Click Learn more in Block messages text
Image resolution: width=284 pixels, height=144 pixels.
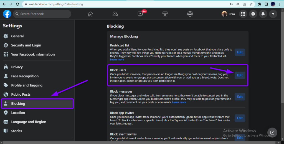pyautogui.click(x=179, y=102)
